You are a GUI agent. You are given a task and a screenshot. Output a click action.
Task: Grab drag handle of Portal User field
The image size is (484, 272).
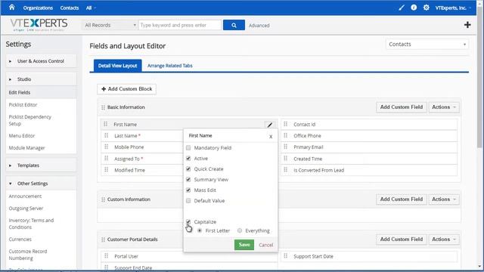point(106,256)
